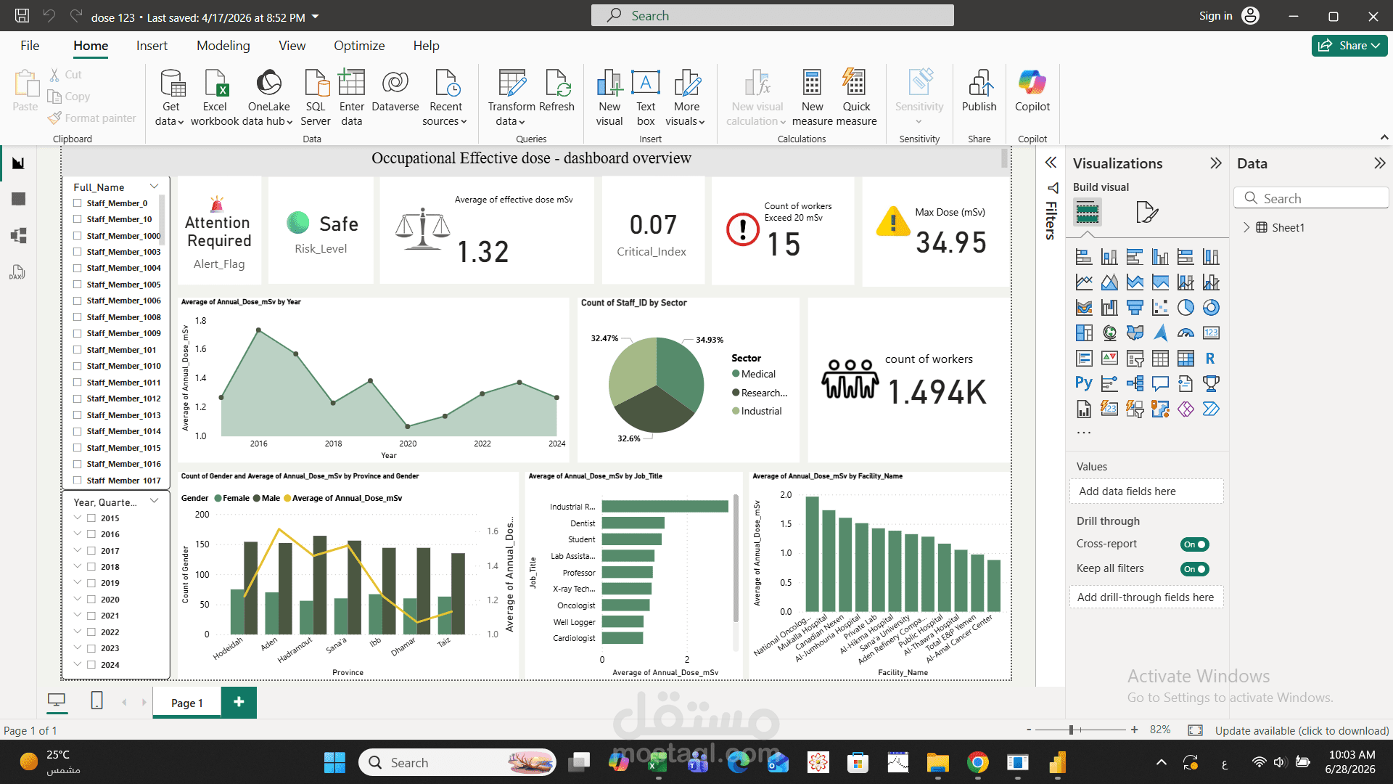The height and width of the screenshot is (784, 1393).
Task: Open the Full_Name slicer dropdown chevron
Action: [154, 187]
